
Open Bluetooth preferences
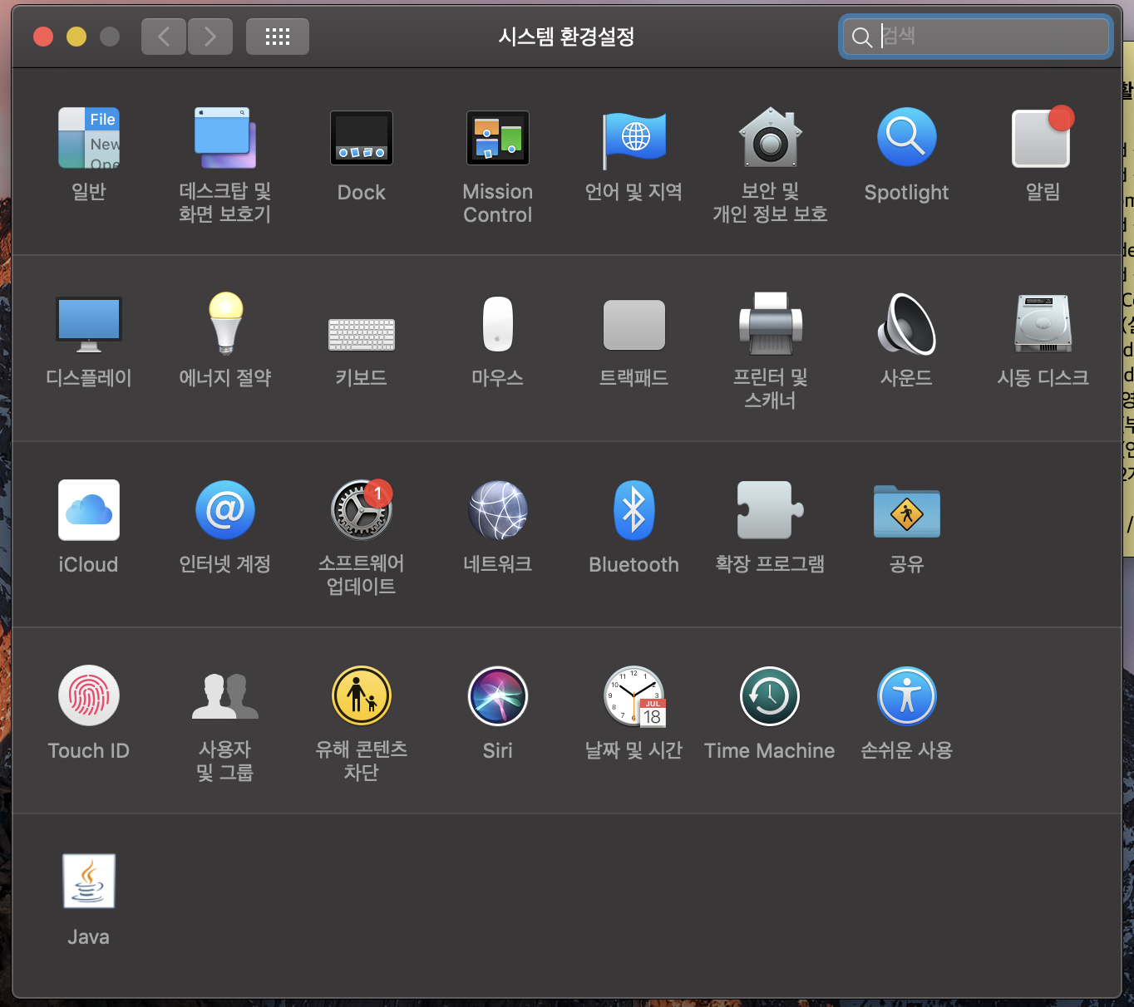[x=634, y=510]
